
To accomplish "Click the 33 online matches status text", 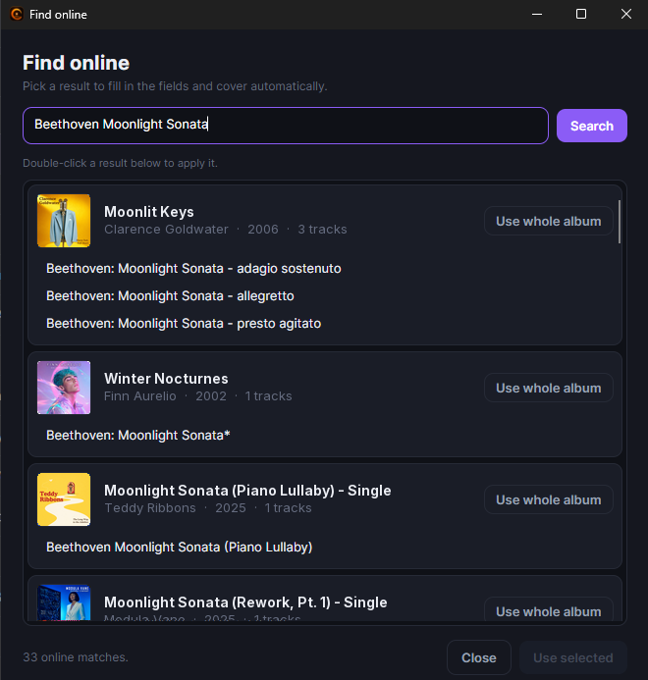I will pos(76,657).
